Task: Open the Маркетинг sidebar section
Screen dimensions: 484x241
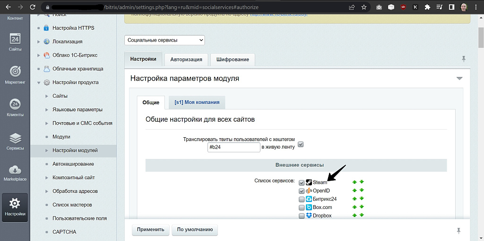Action: coord(15,75)
